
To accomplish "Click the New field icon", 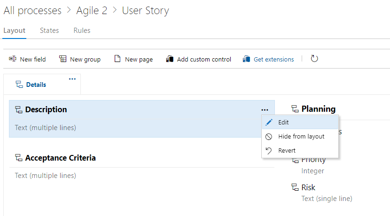I will [x=13, y=59].
